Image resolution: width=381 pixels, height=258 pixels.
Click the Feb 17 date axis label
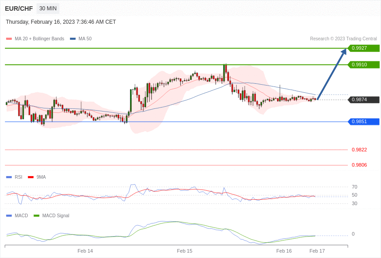[317, 251]
